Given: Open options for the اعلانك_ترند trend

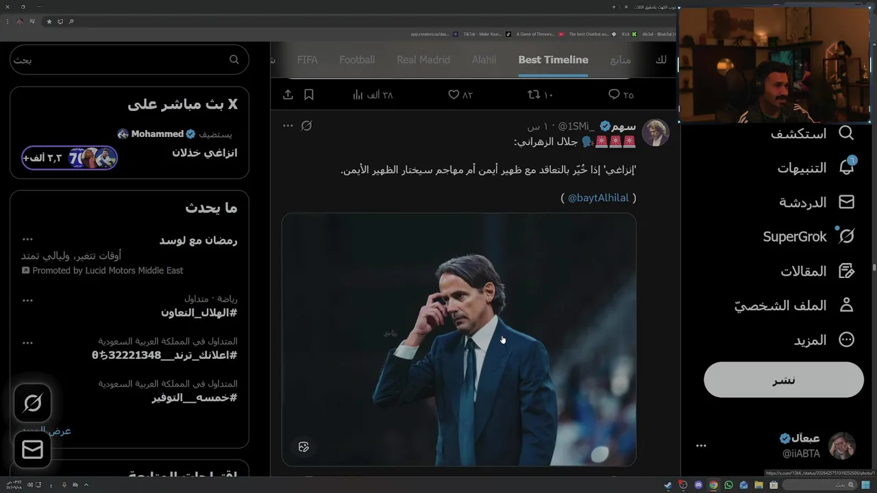Looking at the screenshot, I should click(27, 342).
